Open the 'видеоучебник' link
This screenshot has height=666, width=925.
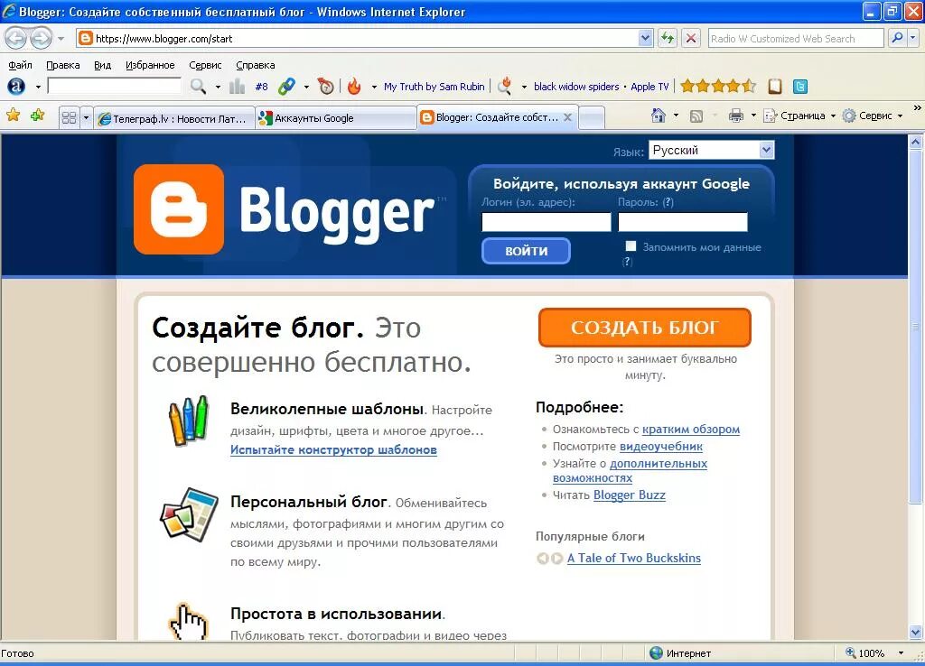(x=661, y=446)
